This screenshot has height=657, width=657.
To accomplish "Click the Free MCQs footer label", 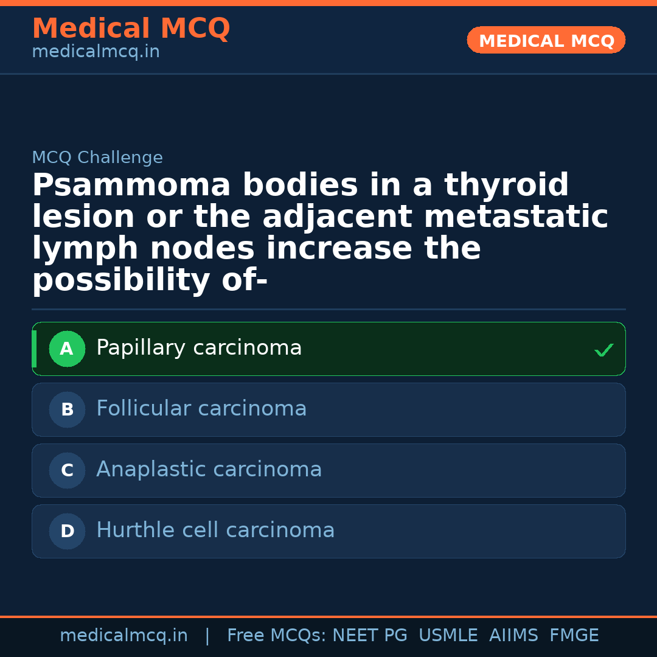I will [277, 636].
